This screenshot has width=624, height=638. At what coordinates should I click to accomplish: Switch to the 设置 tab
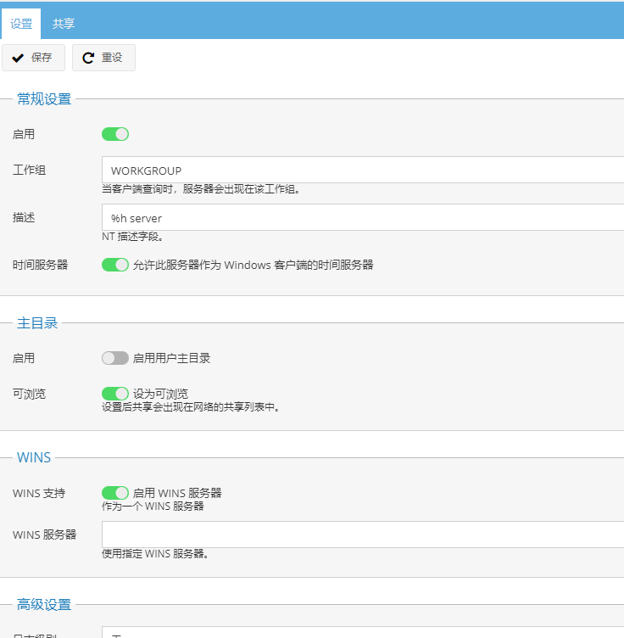[x=21, y=24]
